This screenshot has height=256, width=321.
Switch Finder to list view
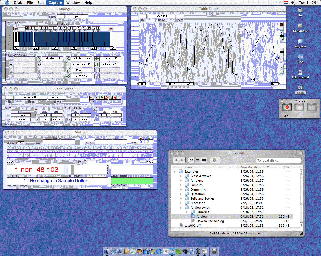[198, 160]
